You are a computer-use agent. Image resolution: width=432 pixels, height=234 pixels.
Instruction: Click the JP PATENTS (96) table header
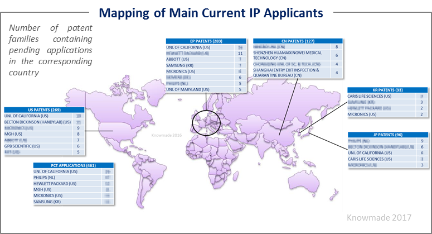(387, 135)
